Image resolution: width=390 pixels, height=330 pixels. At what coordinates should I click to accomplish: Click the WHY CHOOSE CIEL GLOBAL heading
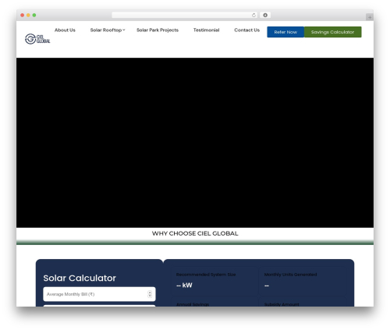[x=195, y=233]
